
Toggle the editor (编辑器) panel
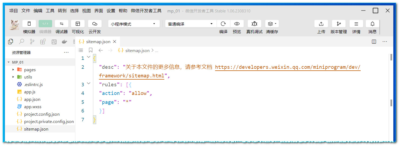pyautogui.click(x=45, y=24)
